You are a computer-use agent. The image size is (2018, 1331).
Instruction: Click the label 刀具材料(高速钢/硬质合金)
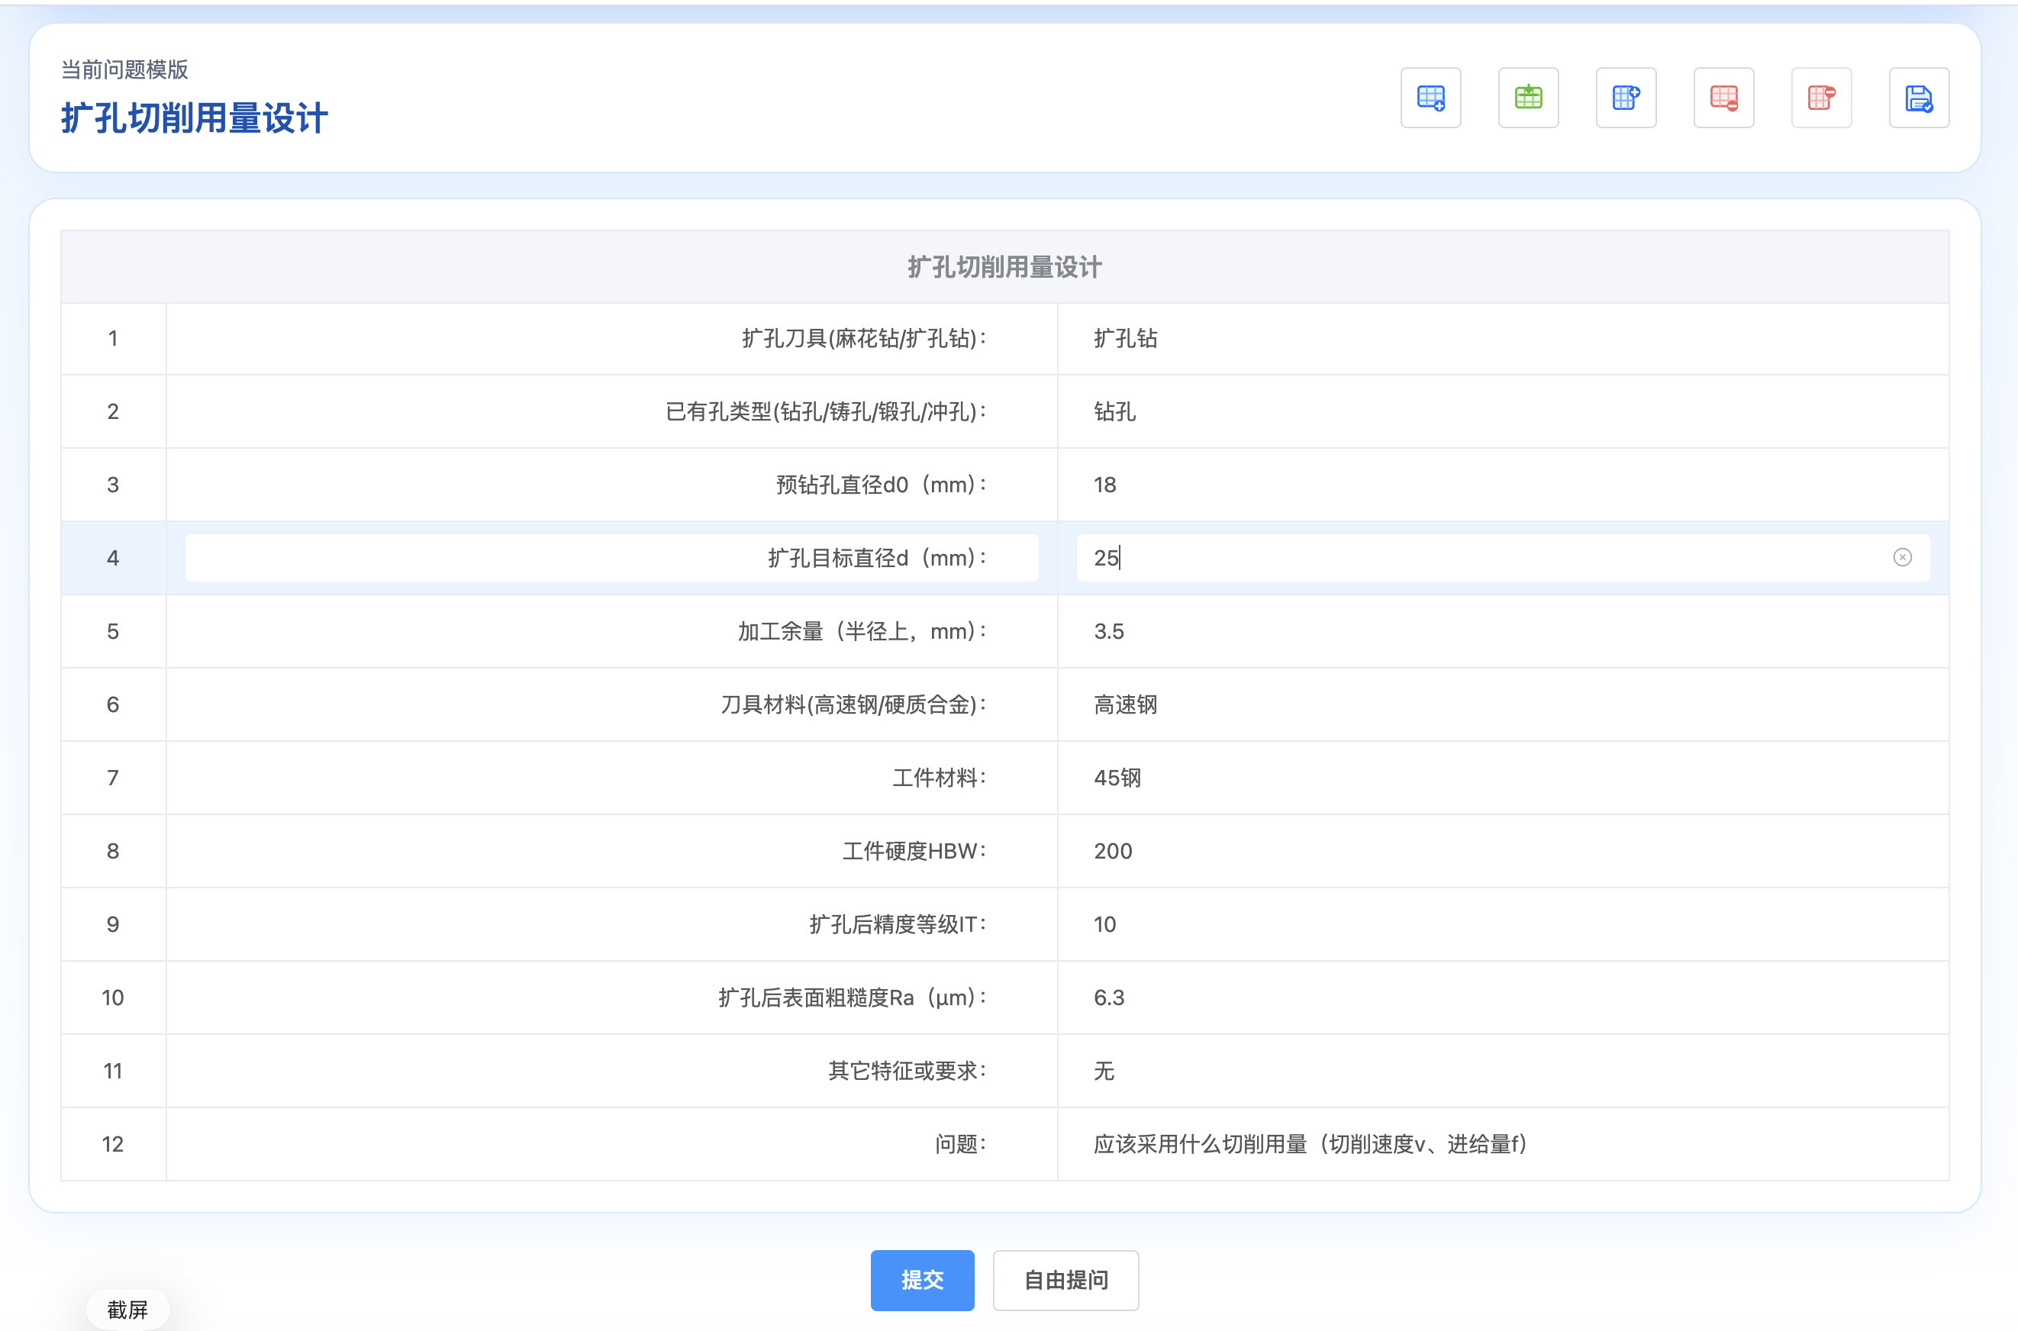[x=854, y=704]
